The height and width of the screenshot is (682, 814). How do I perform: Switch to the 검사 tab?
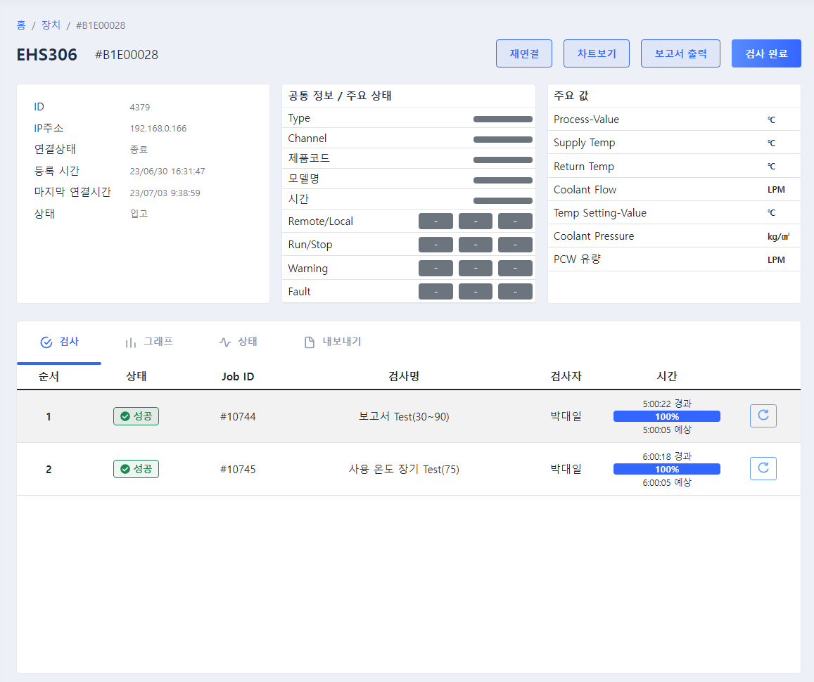point(59,342)
